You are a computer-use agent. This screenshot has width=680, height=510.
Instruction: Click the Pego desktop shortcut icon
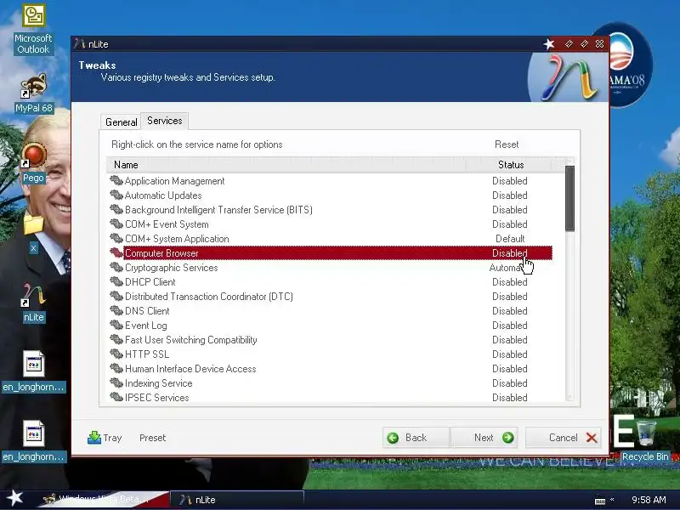(x=34, y=156)
